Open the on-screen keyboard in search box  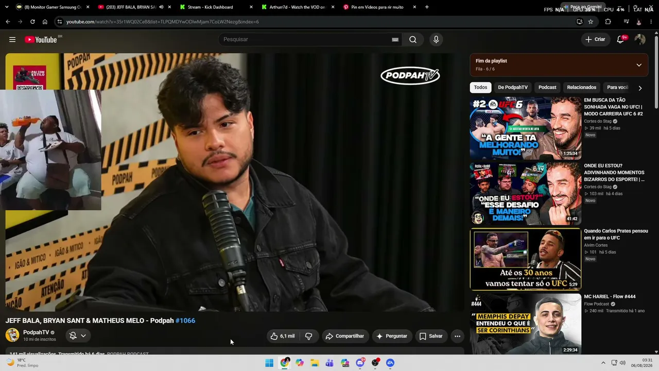[395, 40]
